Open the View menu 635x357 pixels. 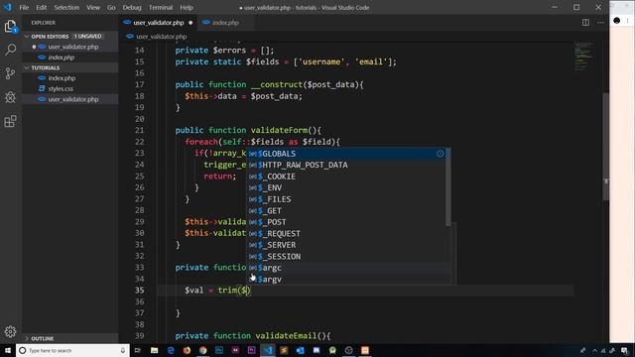(x=93, y=7)
